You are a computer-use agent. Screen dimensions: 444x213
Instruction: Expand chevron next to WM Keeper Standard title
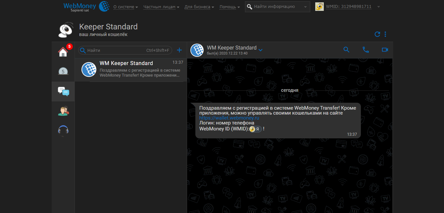(261, 50)
